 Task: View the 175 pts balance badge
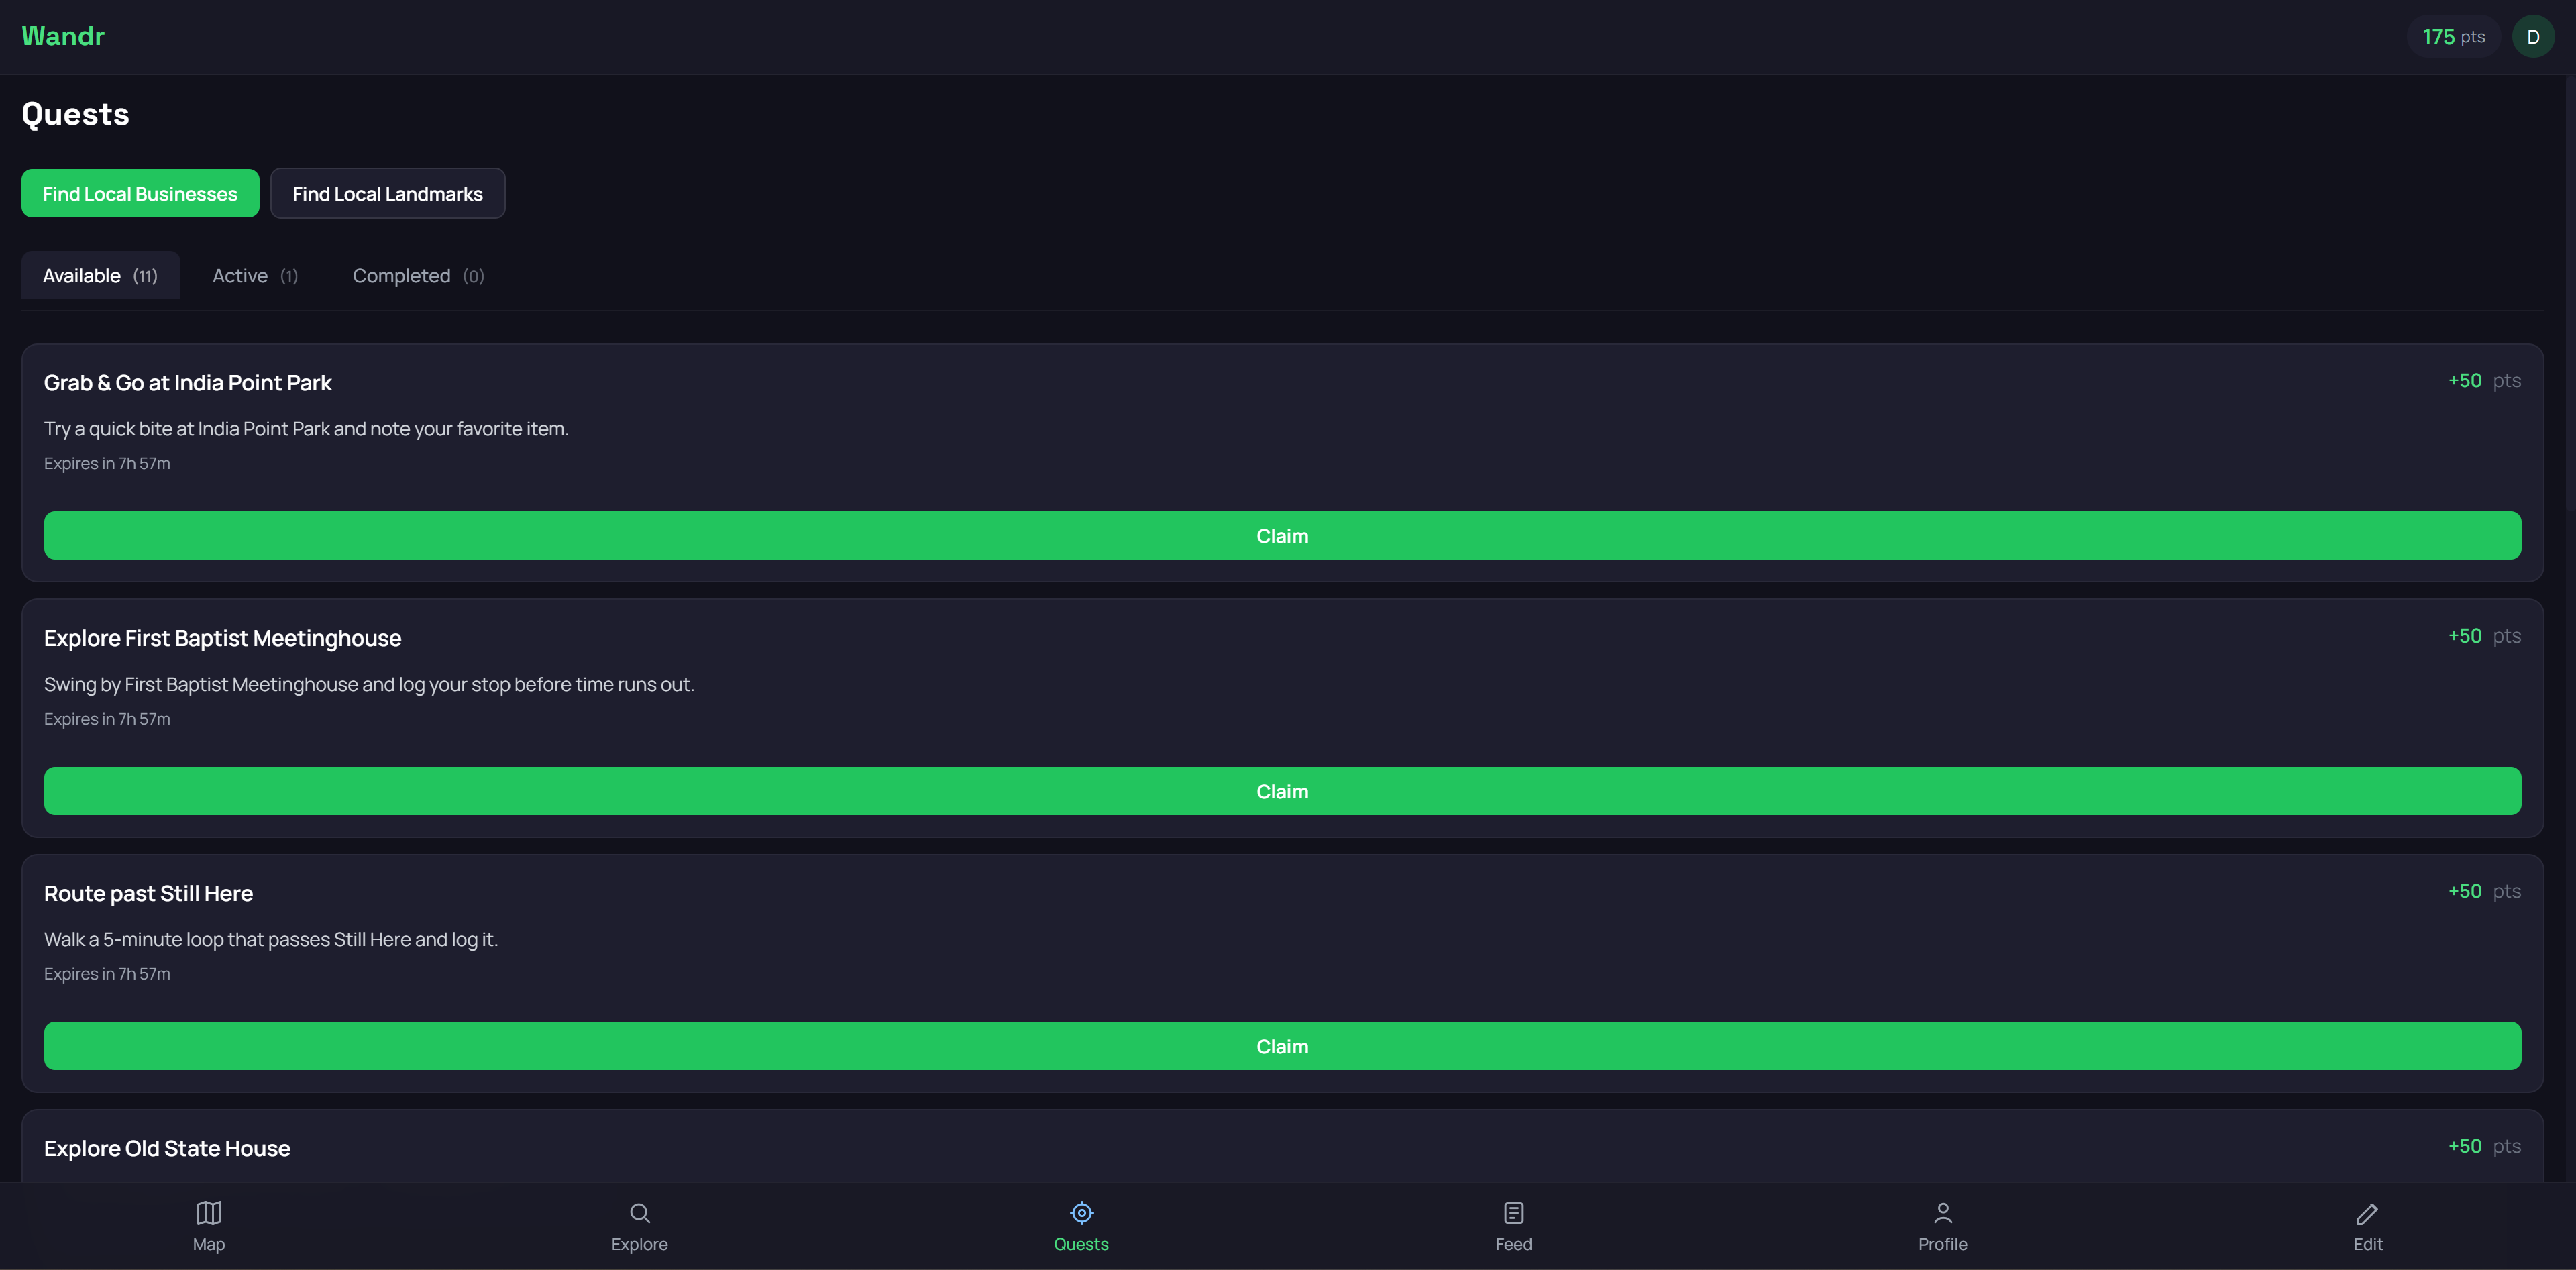[2453, 37]
